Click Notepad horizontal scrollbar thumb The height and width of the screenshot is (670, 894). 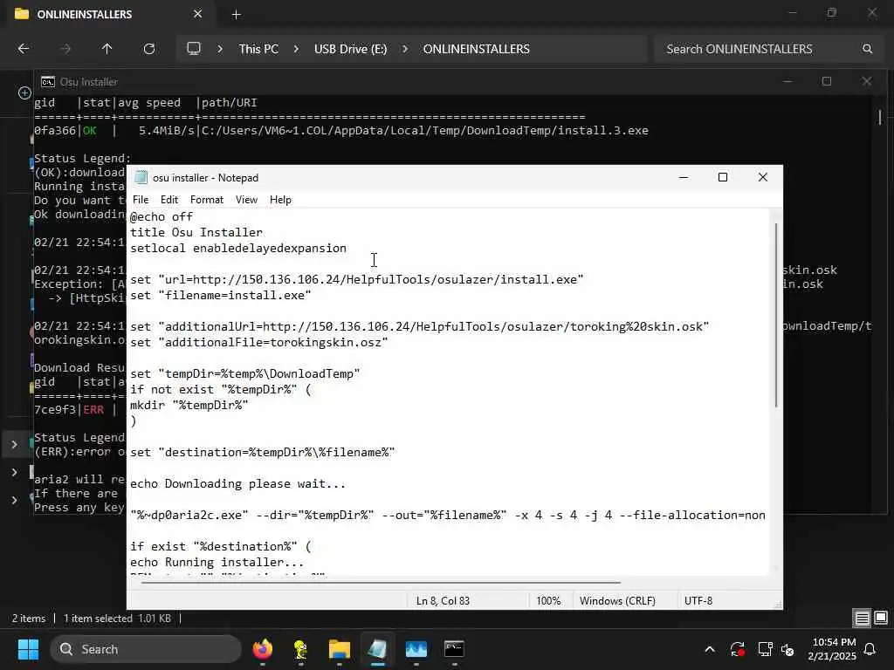tap(381, 582)
